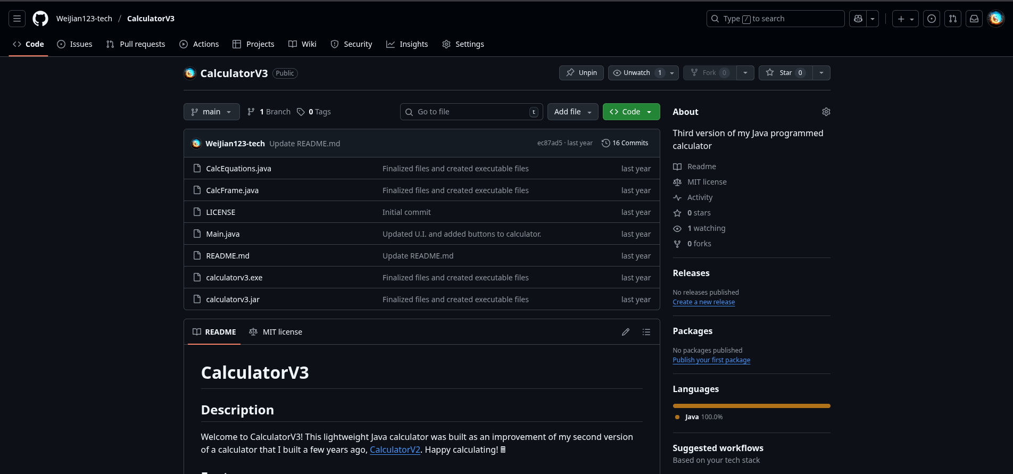Image resolution: width=1013 pixels, height=474 pixels.
Task: Switch to the Issues tab
Action: [x=74, y=44]
